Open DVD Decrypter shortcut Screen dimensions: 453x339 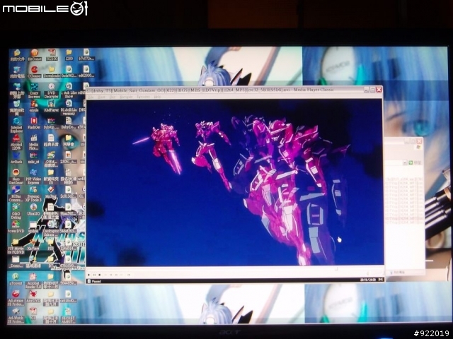[52, 91]
